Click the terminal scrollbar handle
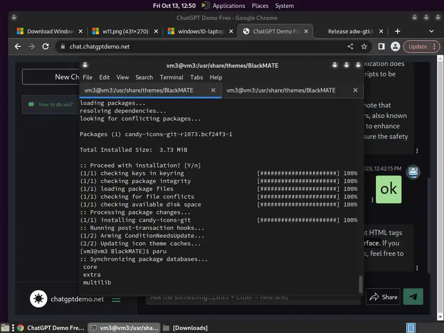The width and height of the screenshot is (444, 333). point(360,284)
